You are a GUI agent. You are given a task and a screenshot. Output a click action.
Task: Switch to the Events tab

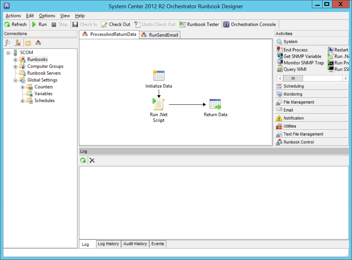click(x=158, y=244)
